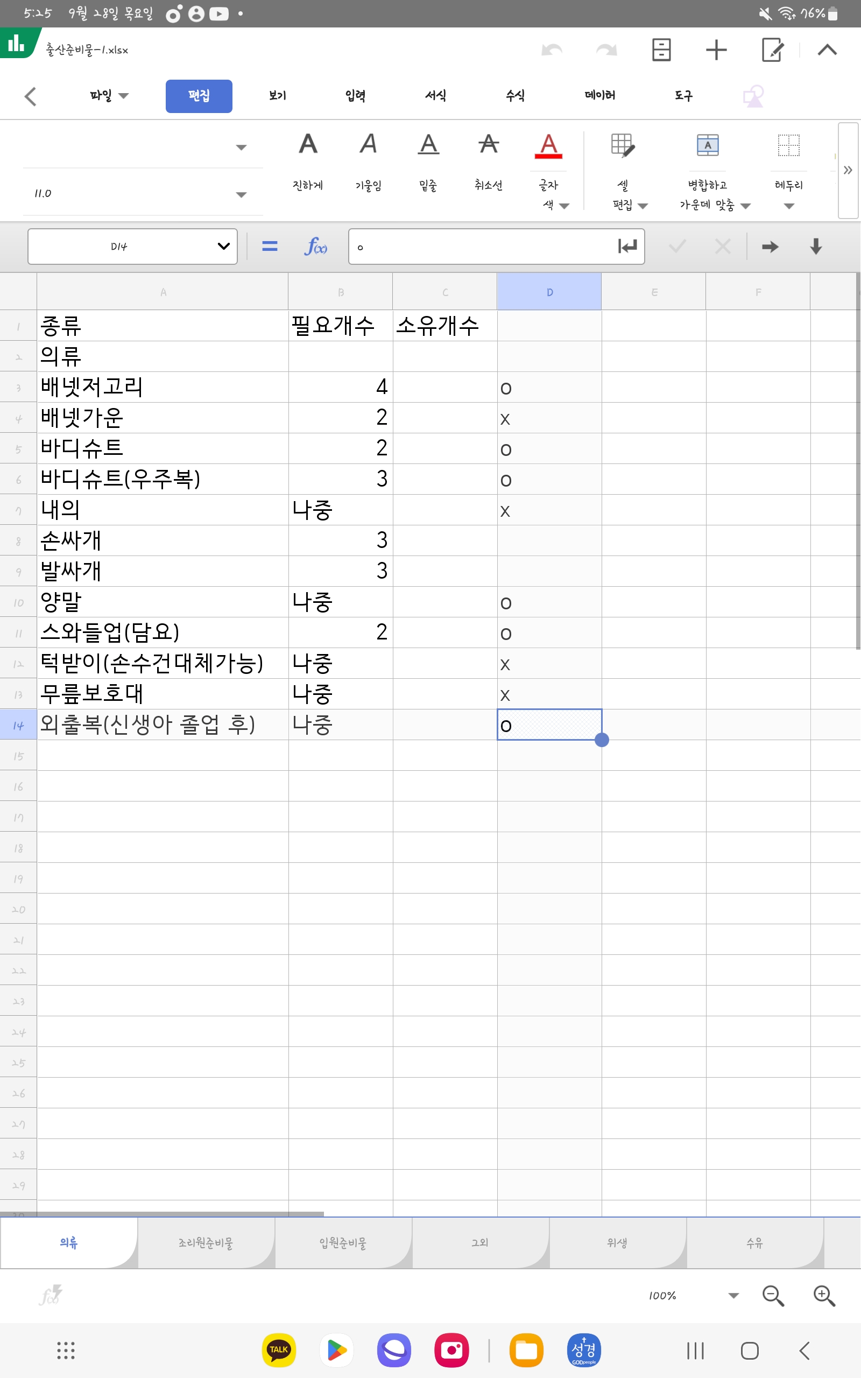Select the cell containing 배넷저고리
861x1378 pixels.
point(163,387)
